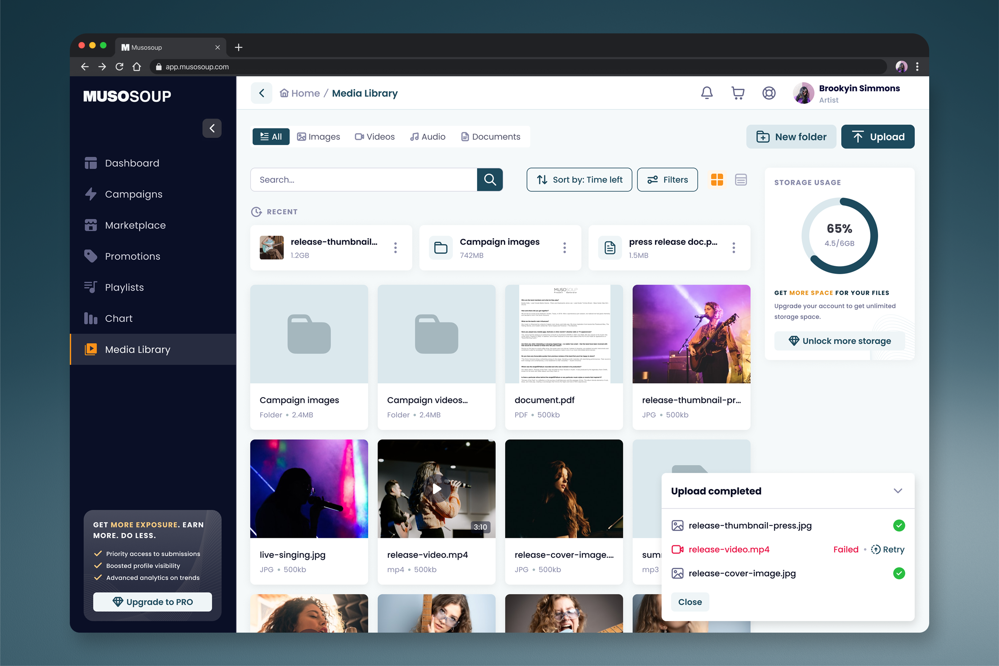Go back using the breadcrumb back arrow

point(262,93)
